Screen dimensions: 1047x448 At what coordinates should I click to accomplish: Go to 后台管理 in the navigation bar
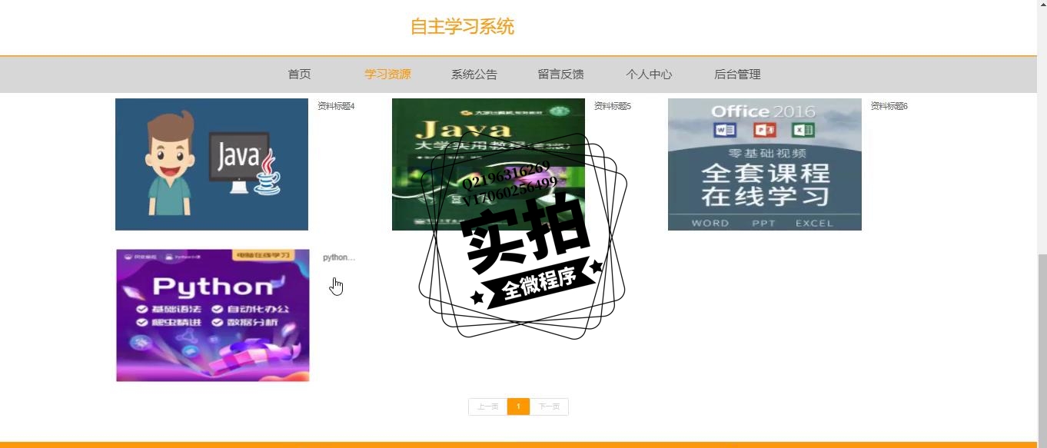[x=737, y=75]
